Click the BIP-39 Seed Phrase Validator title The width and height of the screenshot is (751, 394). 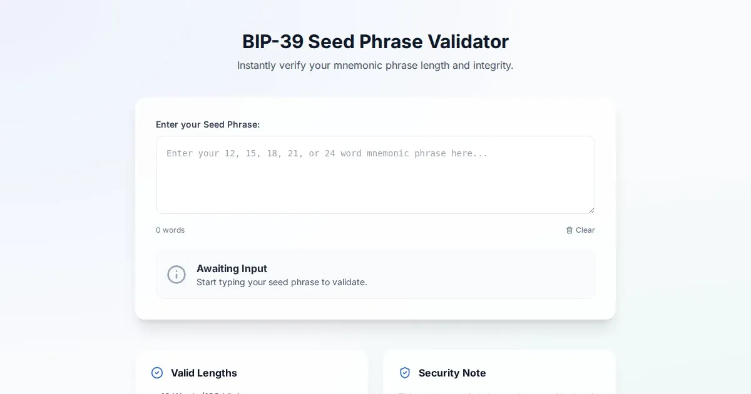pyautogui.click(x=375, y=42)
